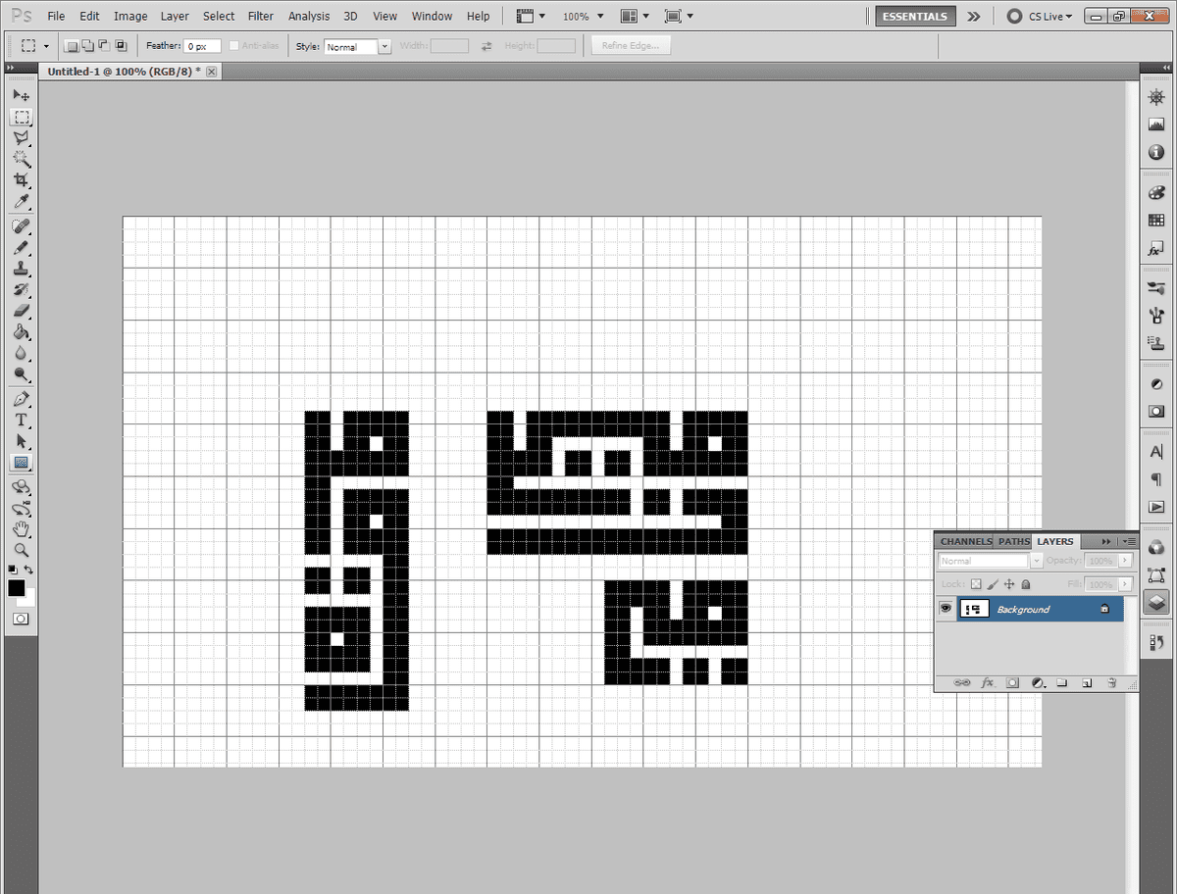1177x894 pixels.
Task: Toggle Quick Mask mode
Action: click(x=21, y=620)
